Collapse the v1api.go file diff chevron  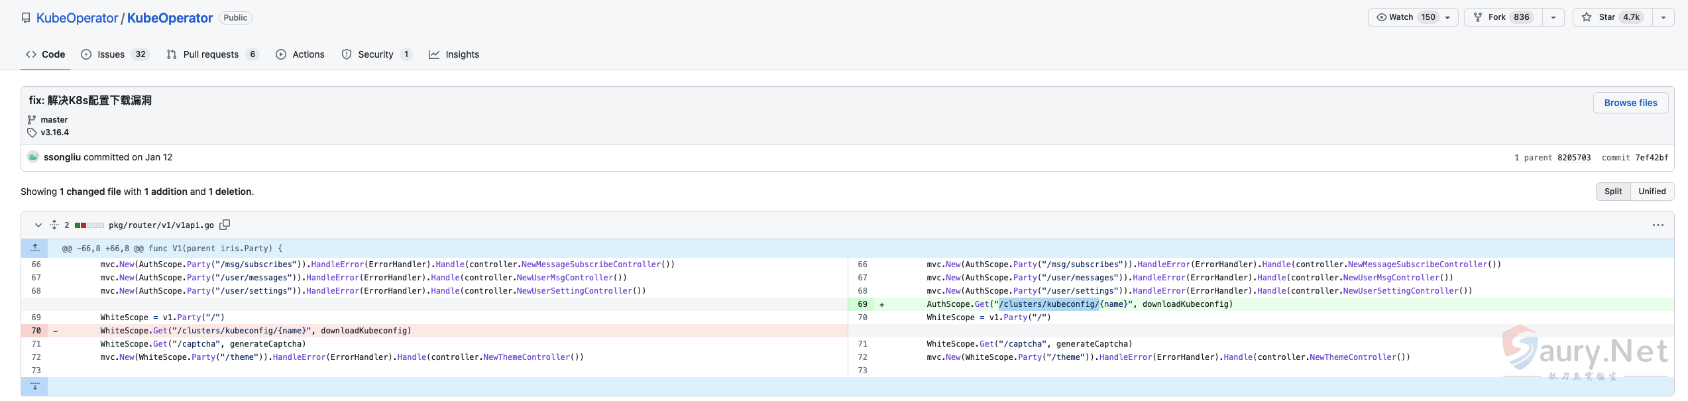[x=38, y=225]
